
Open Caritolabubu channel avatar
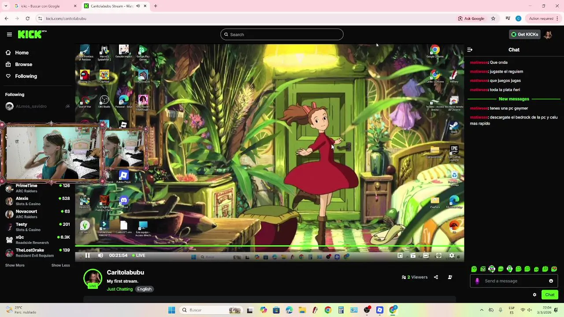tap(93, 278)
